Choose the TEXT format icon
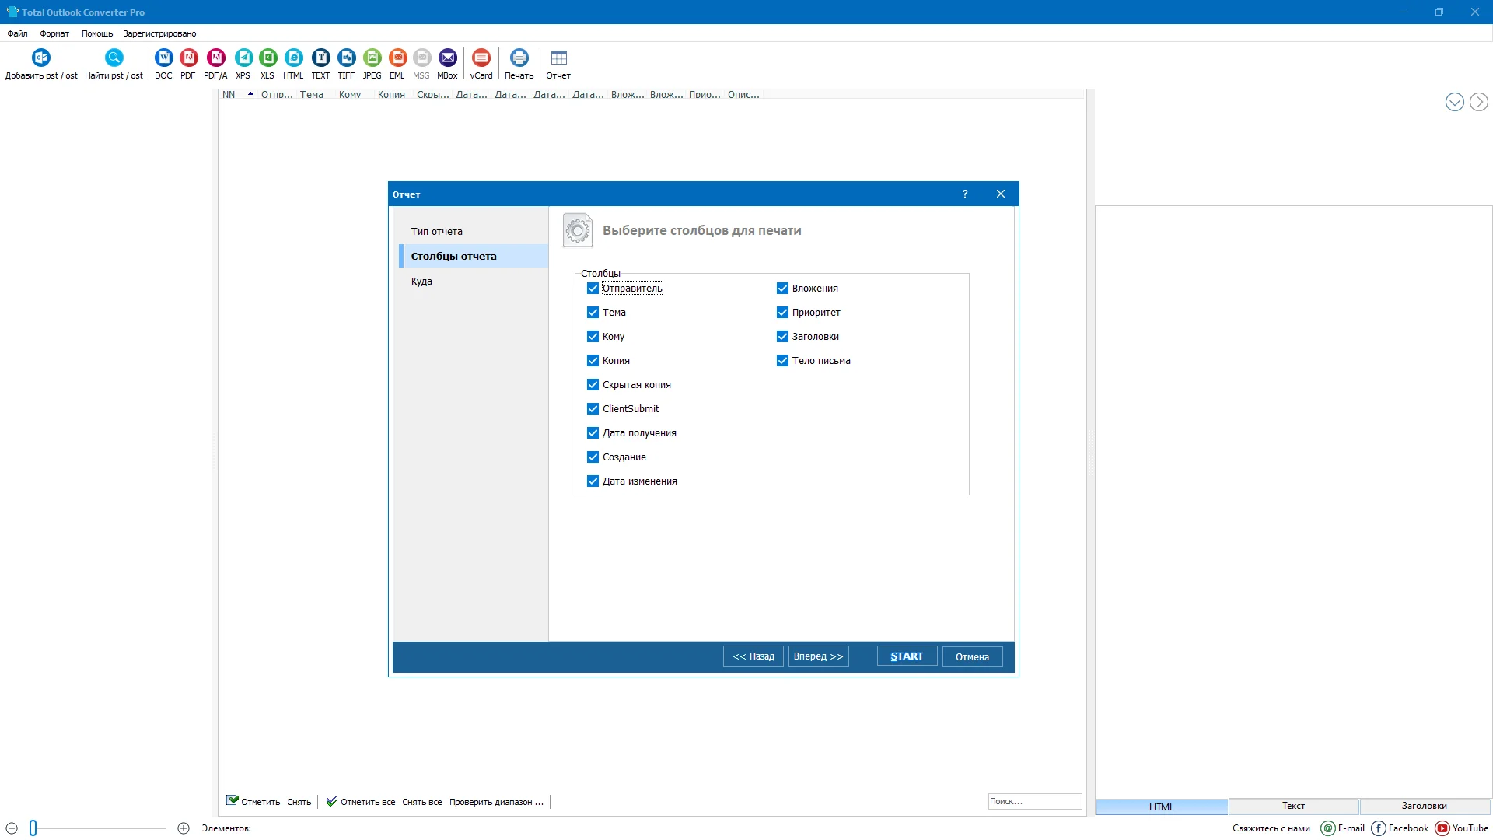1493x840 pixels. [320, 58]
